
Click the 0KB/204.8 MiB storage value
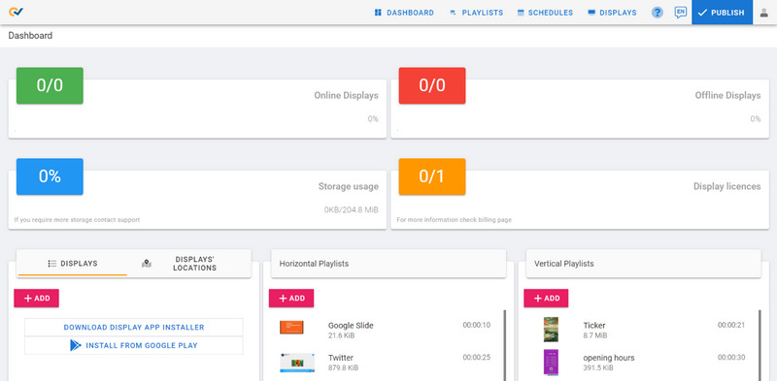click(352, 209)
